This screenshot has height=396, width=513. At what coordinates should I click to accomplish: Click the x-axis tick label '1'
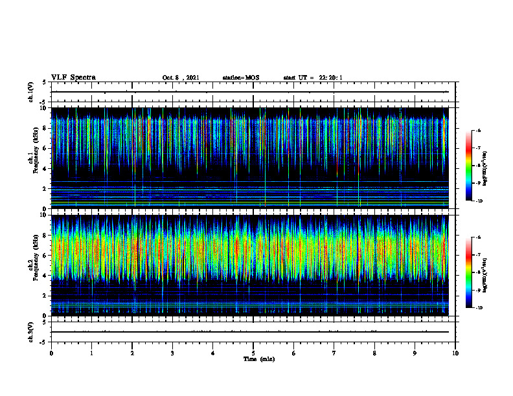click(x=91, y=353)
